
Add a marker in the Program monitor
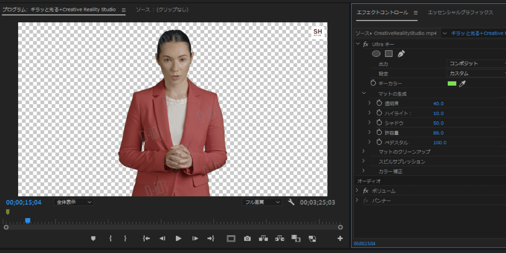click(x=93, y=239)
